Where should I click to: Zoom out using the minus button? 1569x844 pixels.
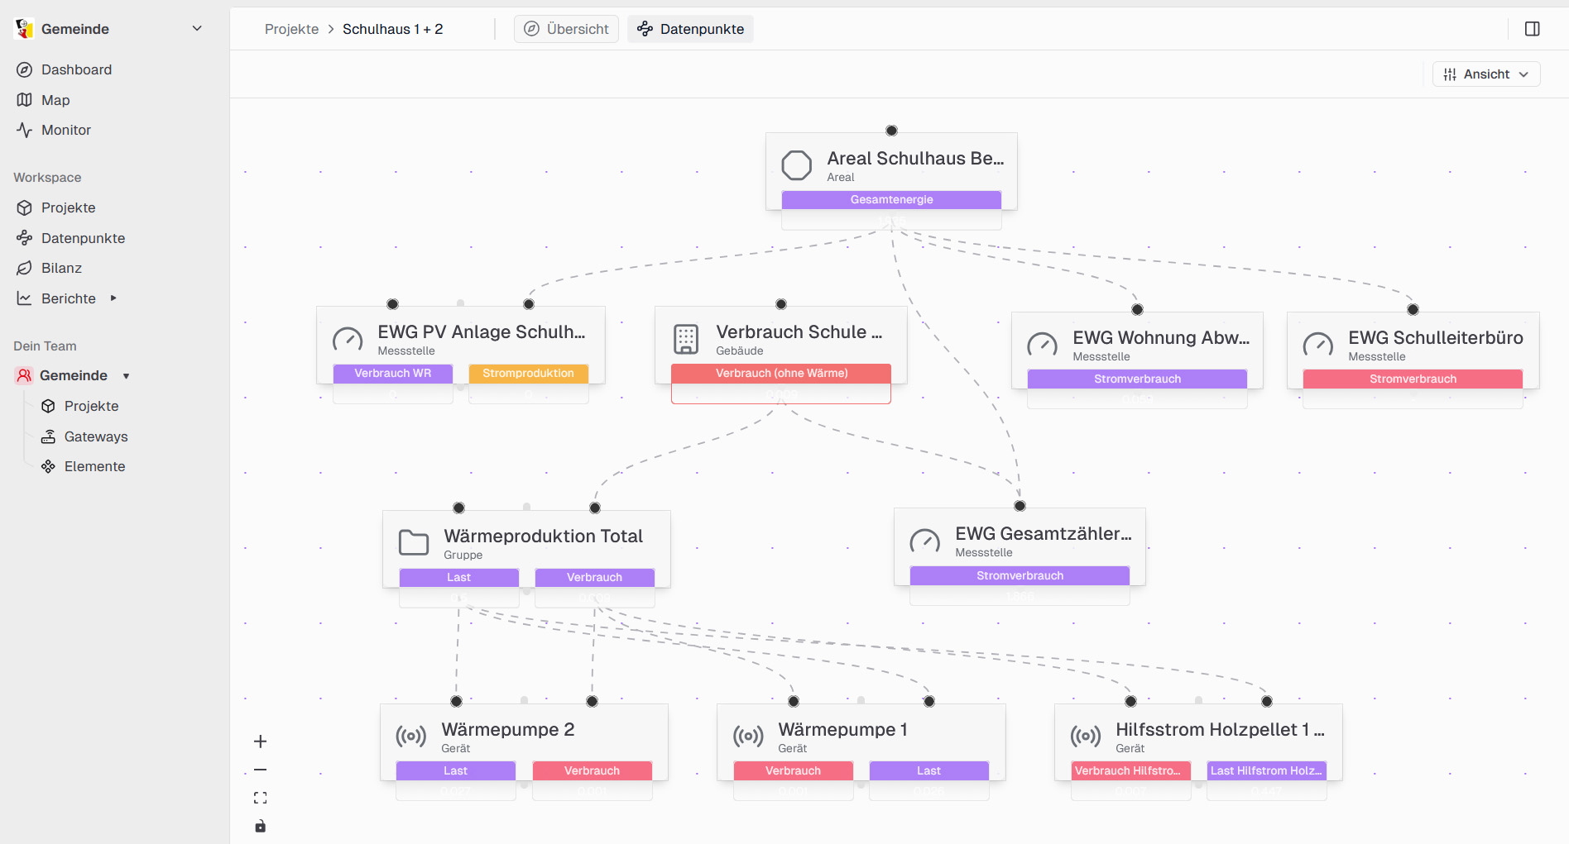point(260,770)
